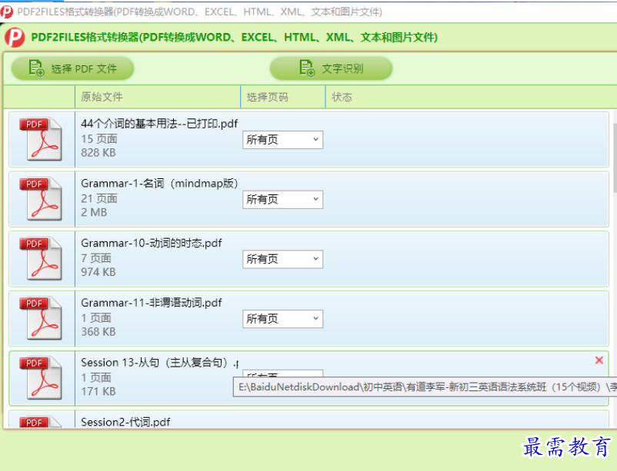Click the 21 页面 page count
The image size is (617, 471).
point(99,198)
